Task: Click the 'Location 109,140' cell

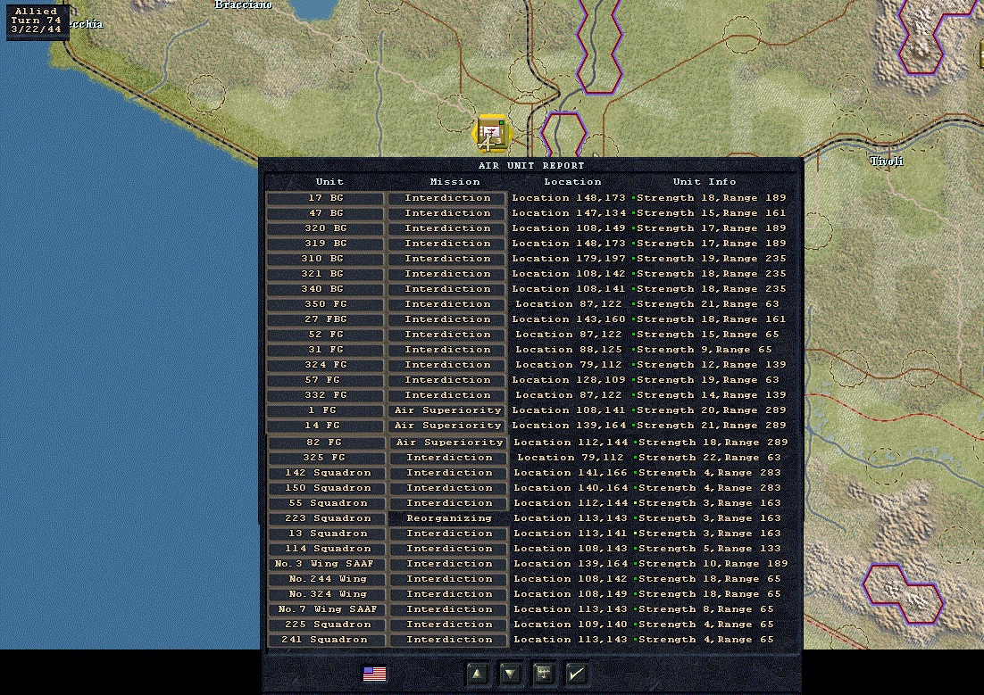Action: pos(571,625)
